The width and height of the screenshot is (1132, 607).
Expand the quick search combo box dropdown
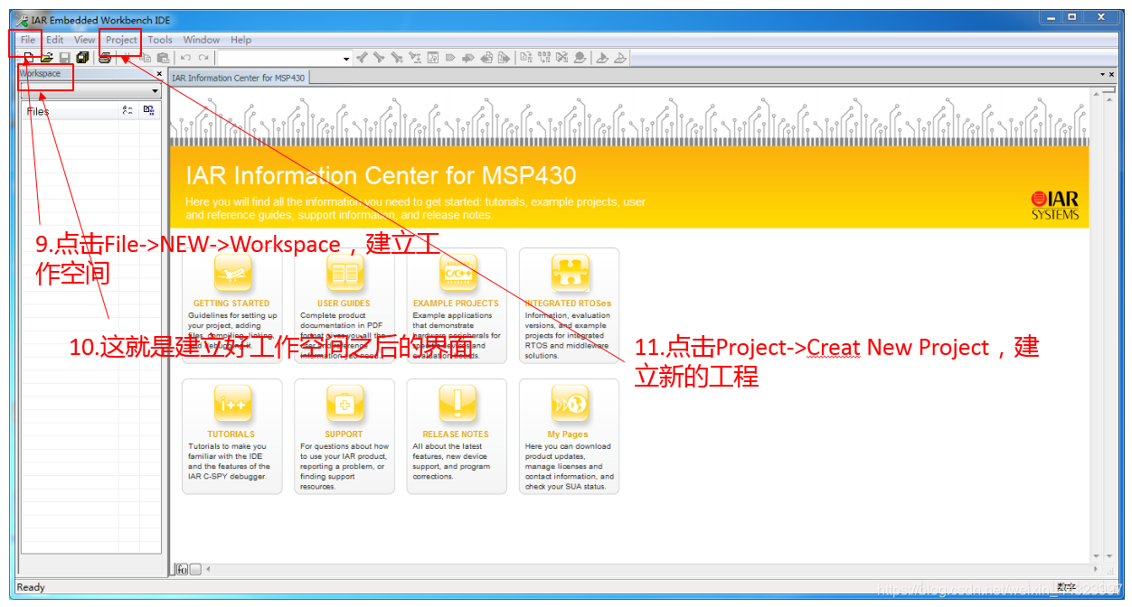[x=346, y=59]
